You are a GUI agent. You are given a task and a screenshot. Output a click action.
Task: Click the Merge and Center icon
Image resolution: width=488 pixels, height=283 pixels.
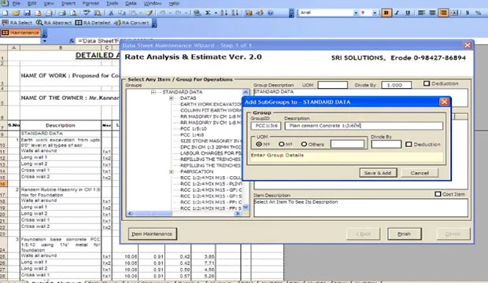[454, 13]
